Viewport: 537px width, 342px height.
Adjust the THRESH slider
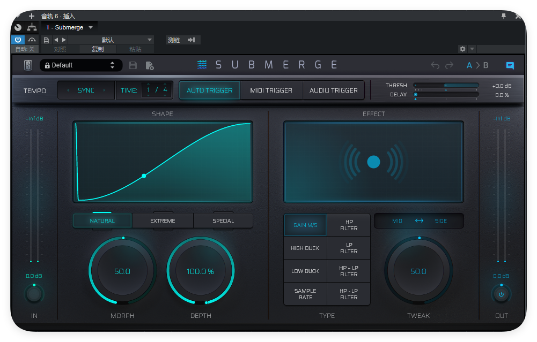click(x=446, y=86)
